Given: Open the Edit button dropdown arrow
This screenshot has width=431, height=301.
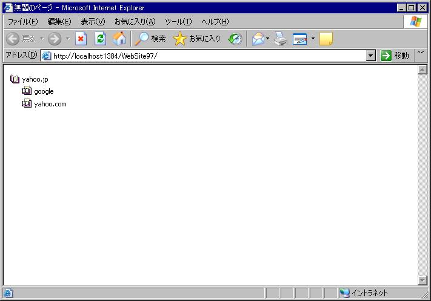Looking at the screenshot, I should pos(313,39).
